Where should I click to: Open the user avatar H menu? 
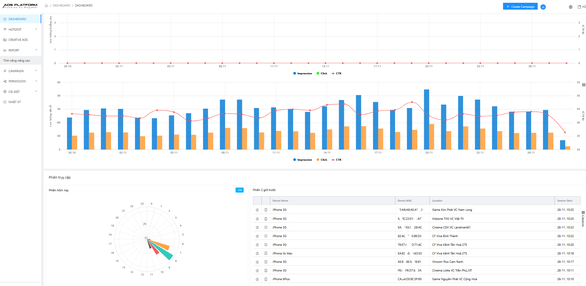(x=543, y=7)
